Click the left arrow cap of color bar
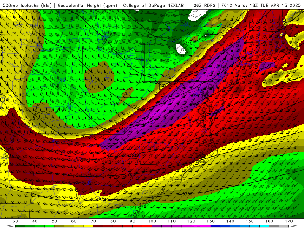Screen dimensions: 304x228 click(10, 226)
